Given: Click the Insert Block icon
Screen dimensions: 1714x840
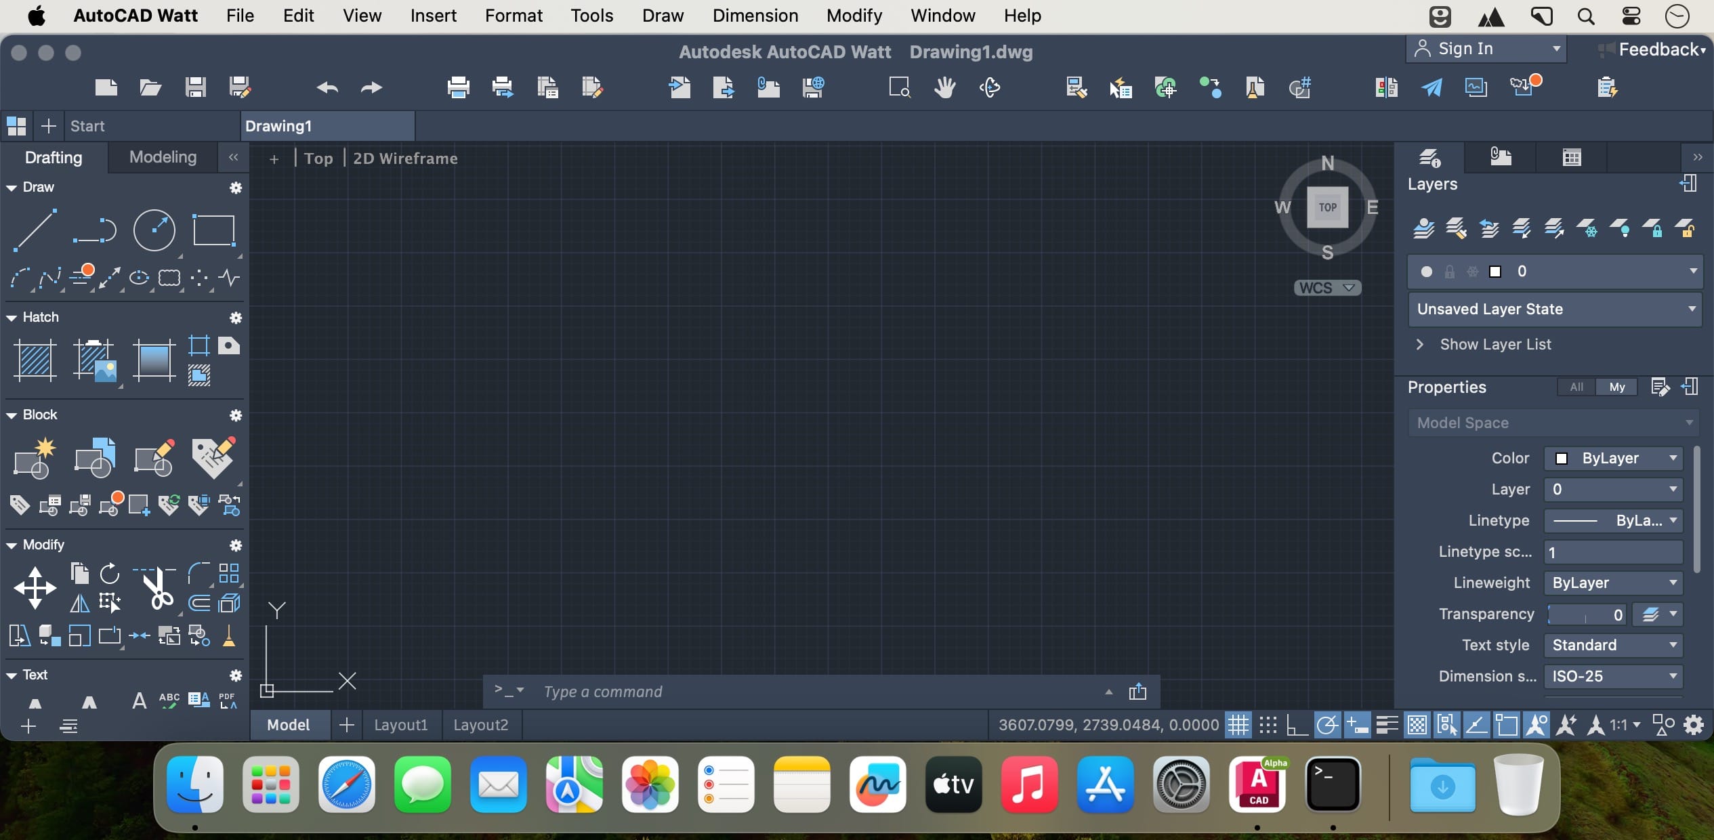Looking at the screenshot, I should (x=95, y=458).
